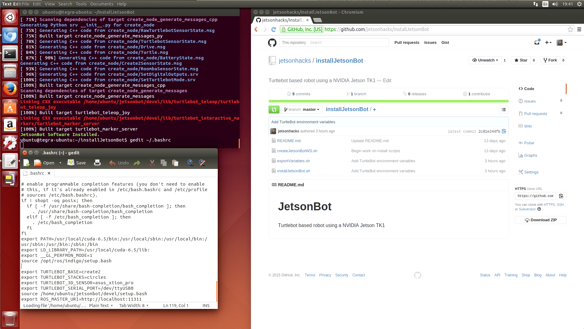Open the Search menu
This screenshot has height=329, width=584.
(x=65, y=4)
